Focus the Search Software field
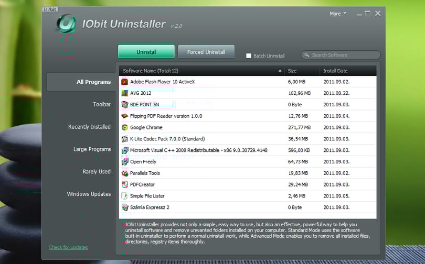 point(341,55)
